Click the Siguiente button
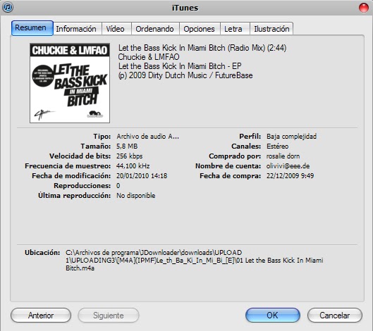This screenshot has width=373, height=331. click(109, 316)
